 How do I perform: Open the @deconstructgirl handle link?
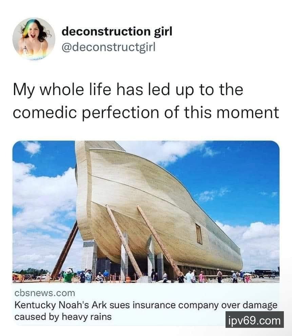click(109, 47)
